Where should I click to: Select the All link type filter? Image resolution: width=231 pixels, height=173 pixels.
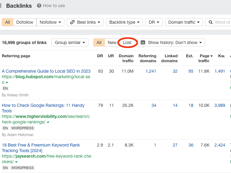coord(8,22)
